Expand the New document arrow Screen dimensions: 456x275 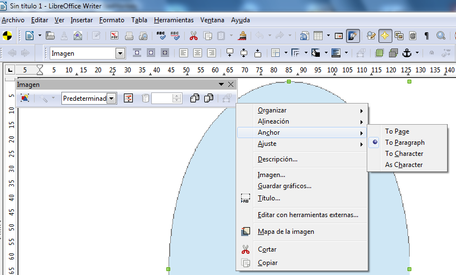40,36
